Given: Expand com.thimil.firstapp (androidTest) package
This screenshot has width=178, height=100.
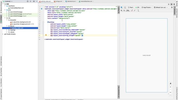Looking at the screenshot, I should click(7, 14).
